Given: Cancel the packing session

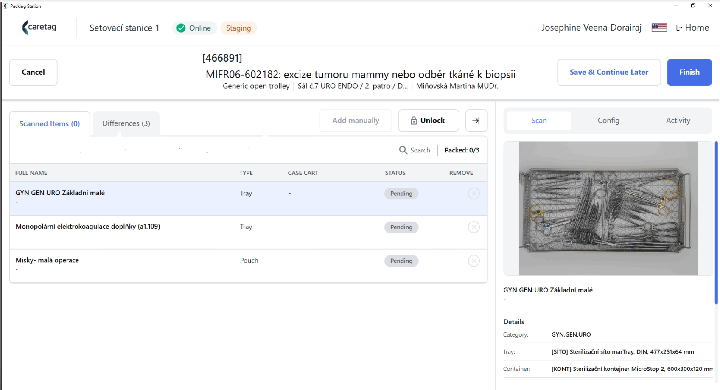Looking at the screenshot, I should pos(34,72).
